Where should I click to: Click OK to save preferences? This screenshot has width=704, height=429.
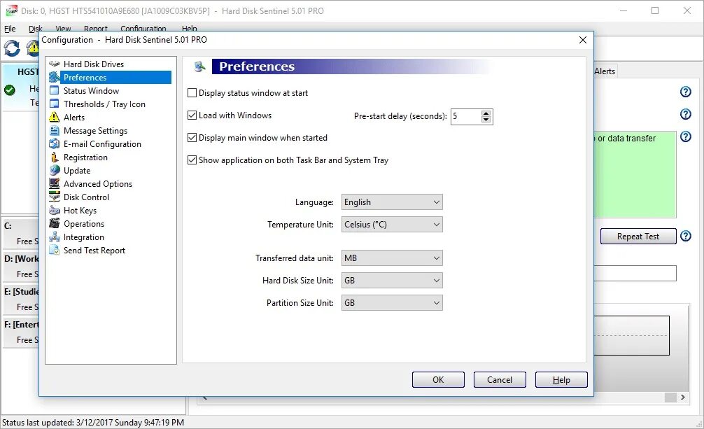point(438,379)
